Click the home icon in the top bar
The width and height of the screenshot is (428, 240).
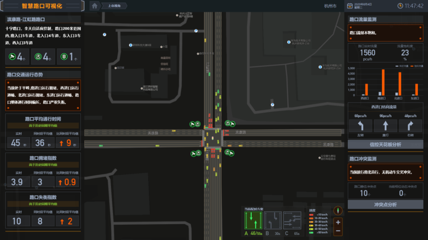point(95,6)
